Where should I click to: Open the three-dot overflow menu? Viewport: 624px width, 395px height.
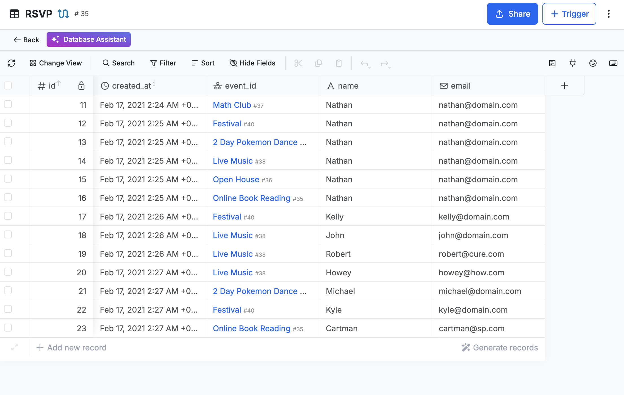(608, 14)
